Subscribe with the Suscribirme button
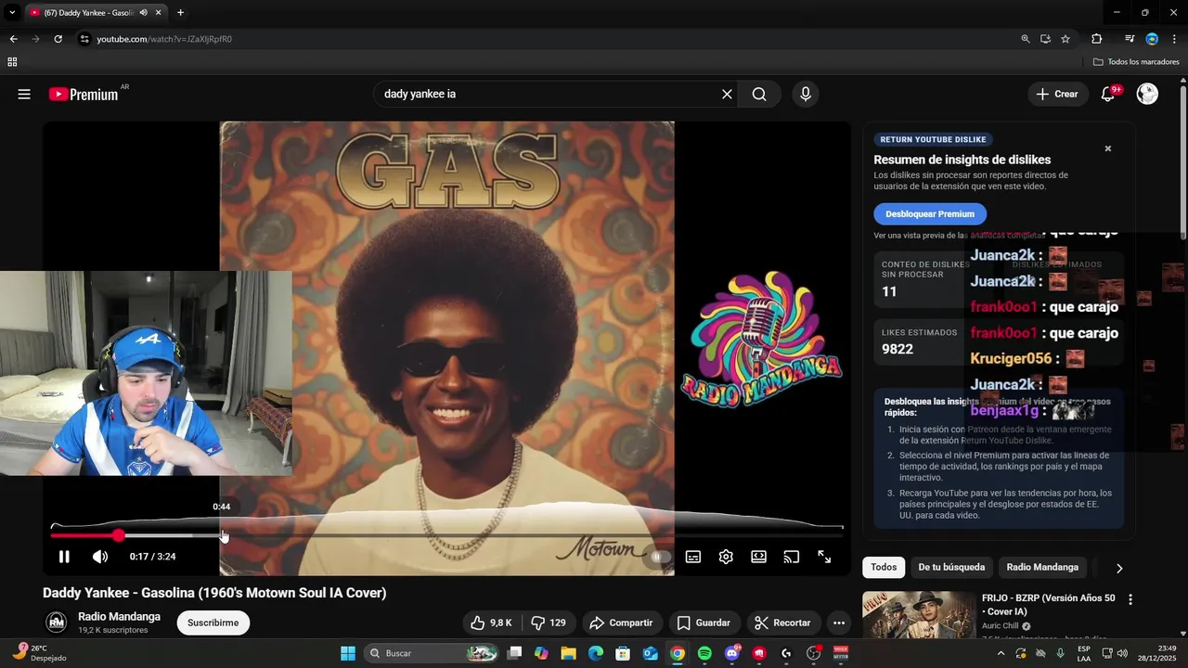This screenshot has height=668, width=1188. click(213, 623)
